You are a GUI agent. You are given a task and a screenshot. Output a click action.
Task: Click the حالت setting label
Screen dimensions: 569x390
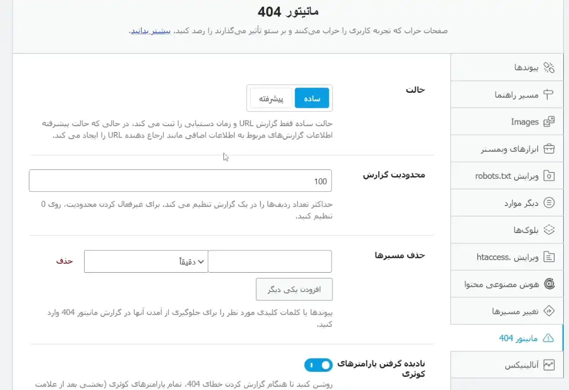[415, 90]
